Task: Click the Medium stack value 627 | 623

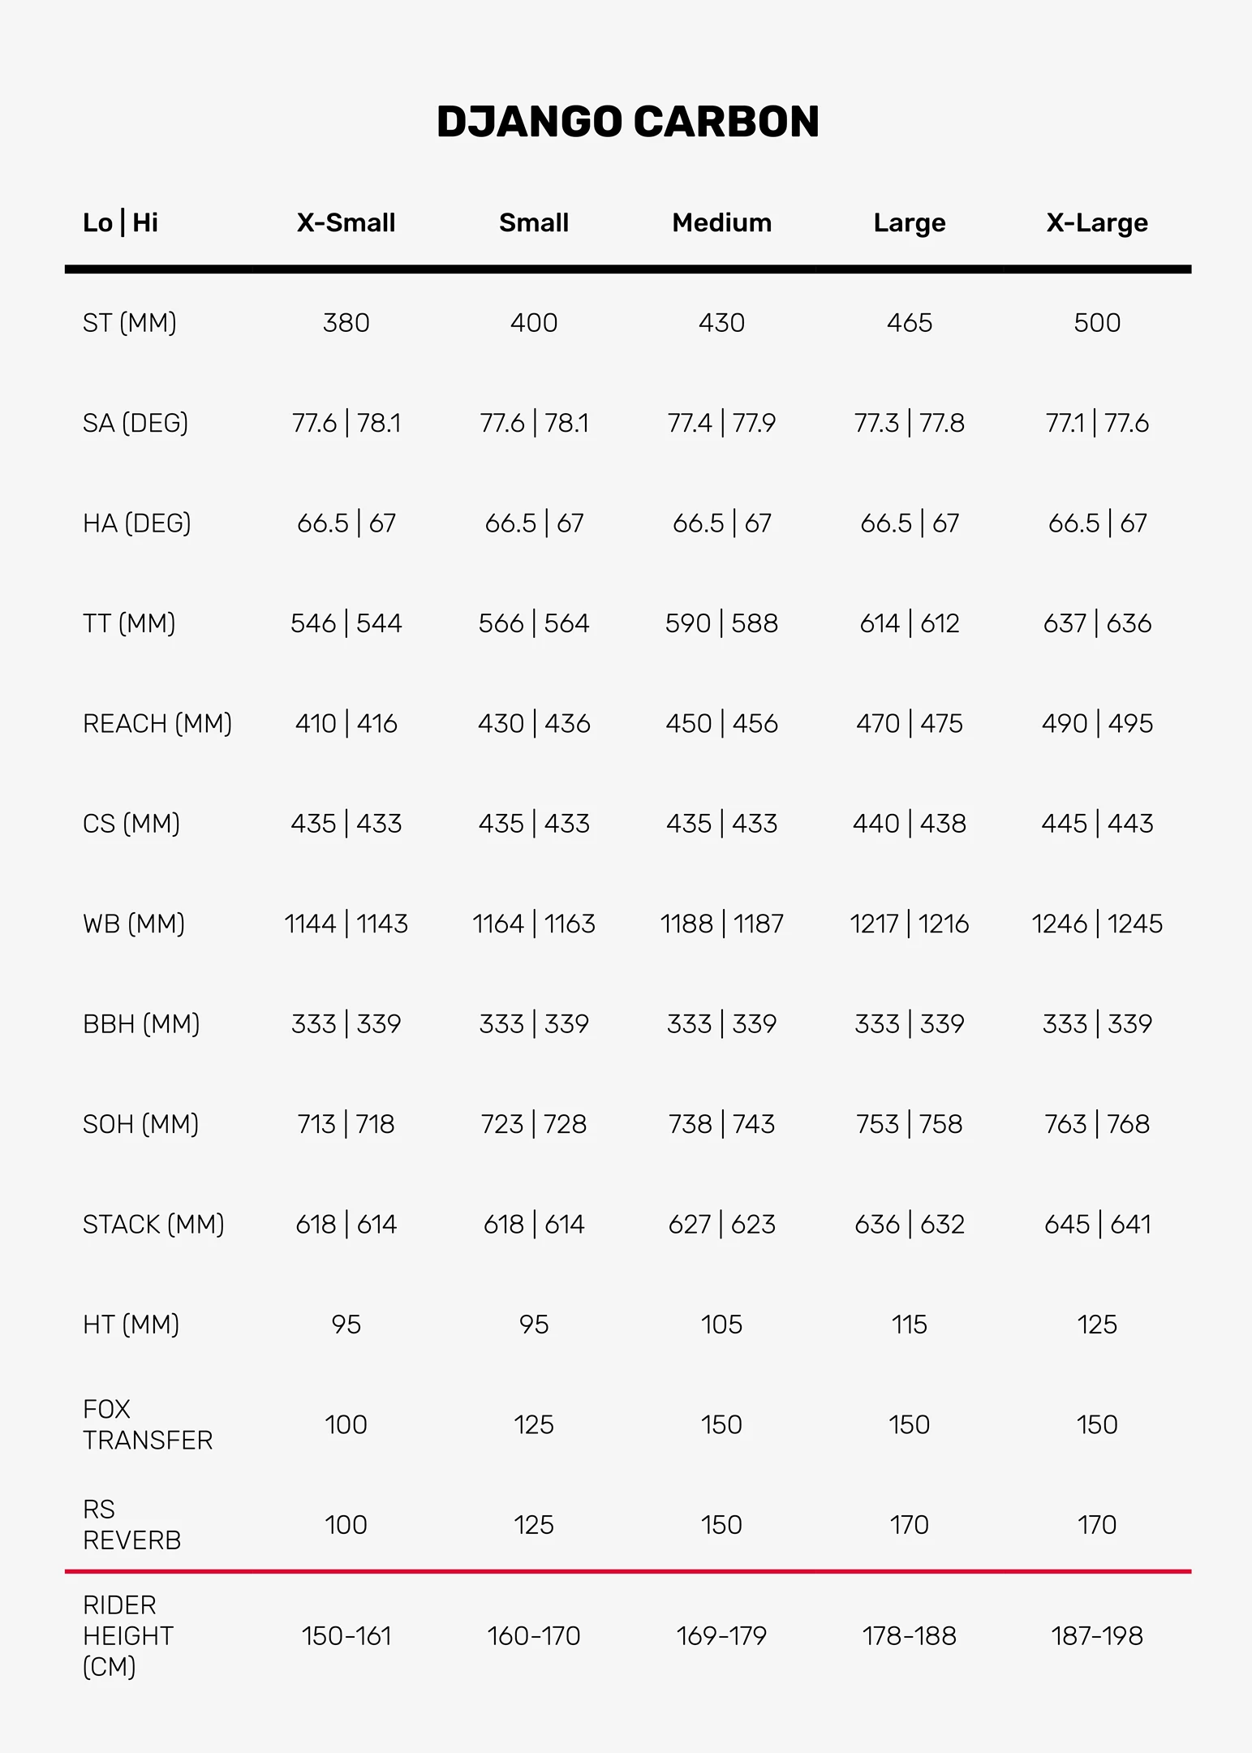Action: tap(721, 1224)
